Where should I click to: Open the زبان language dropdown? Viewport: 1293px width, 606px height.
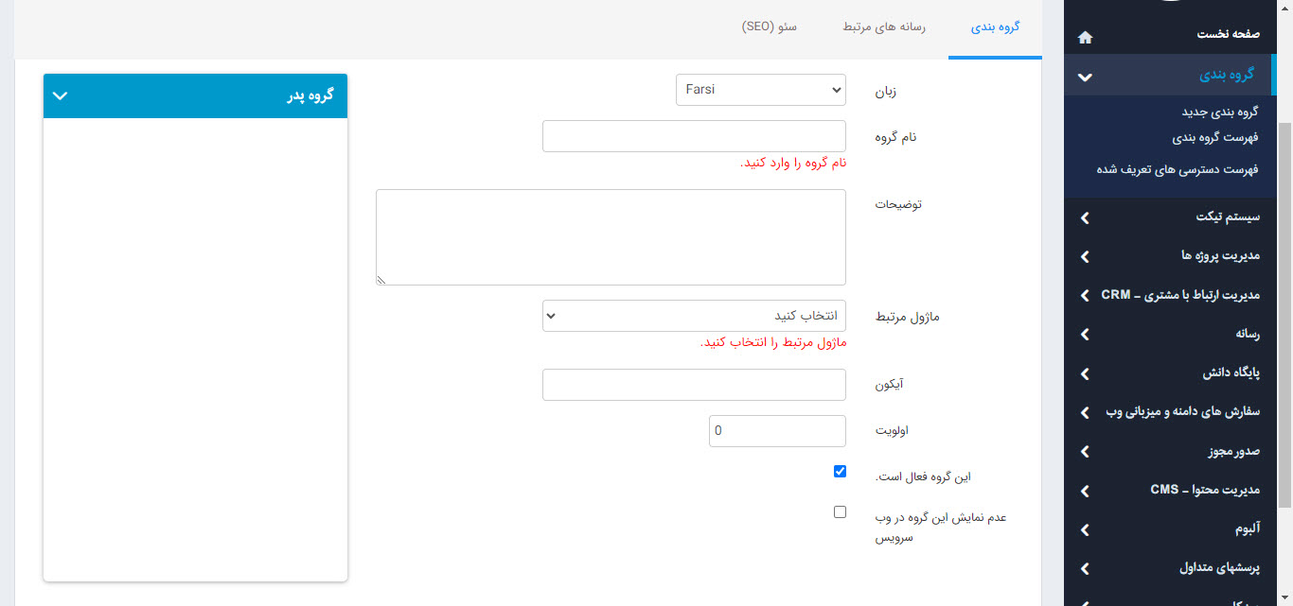[760, 90]
